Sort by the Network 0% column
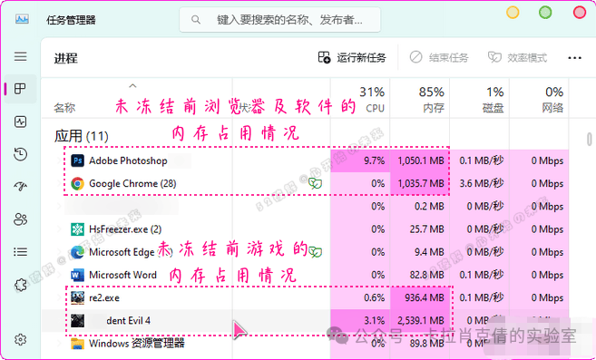Image resolution: width=596 pixels, height=360 pixels. (539, 99)
